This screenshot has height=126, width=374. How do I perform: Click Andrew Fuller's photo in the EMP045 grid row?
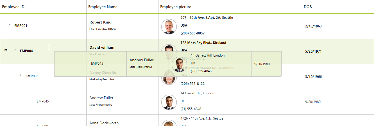point(169,102)
